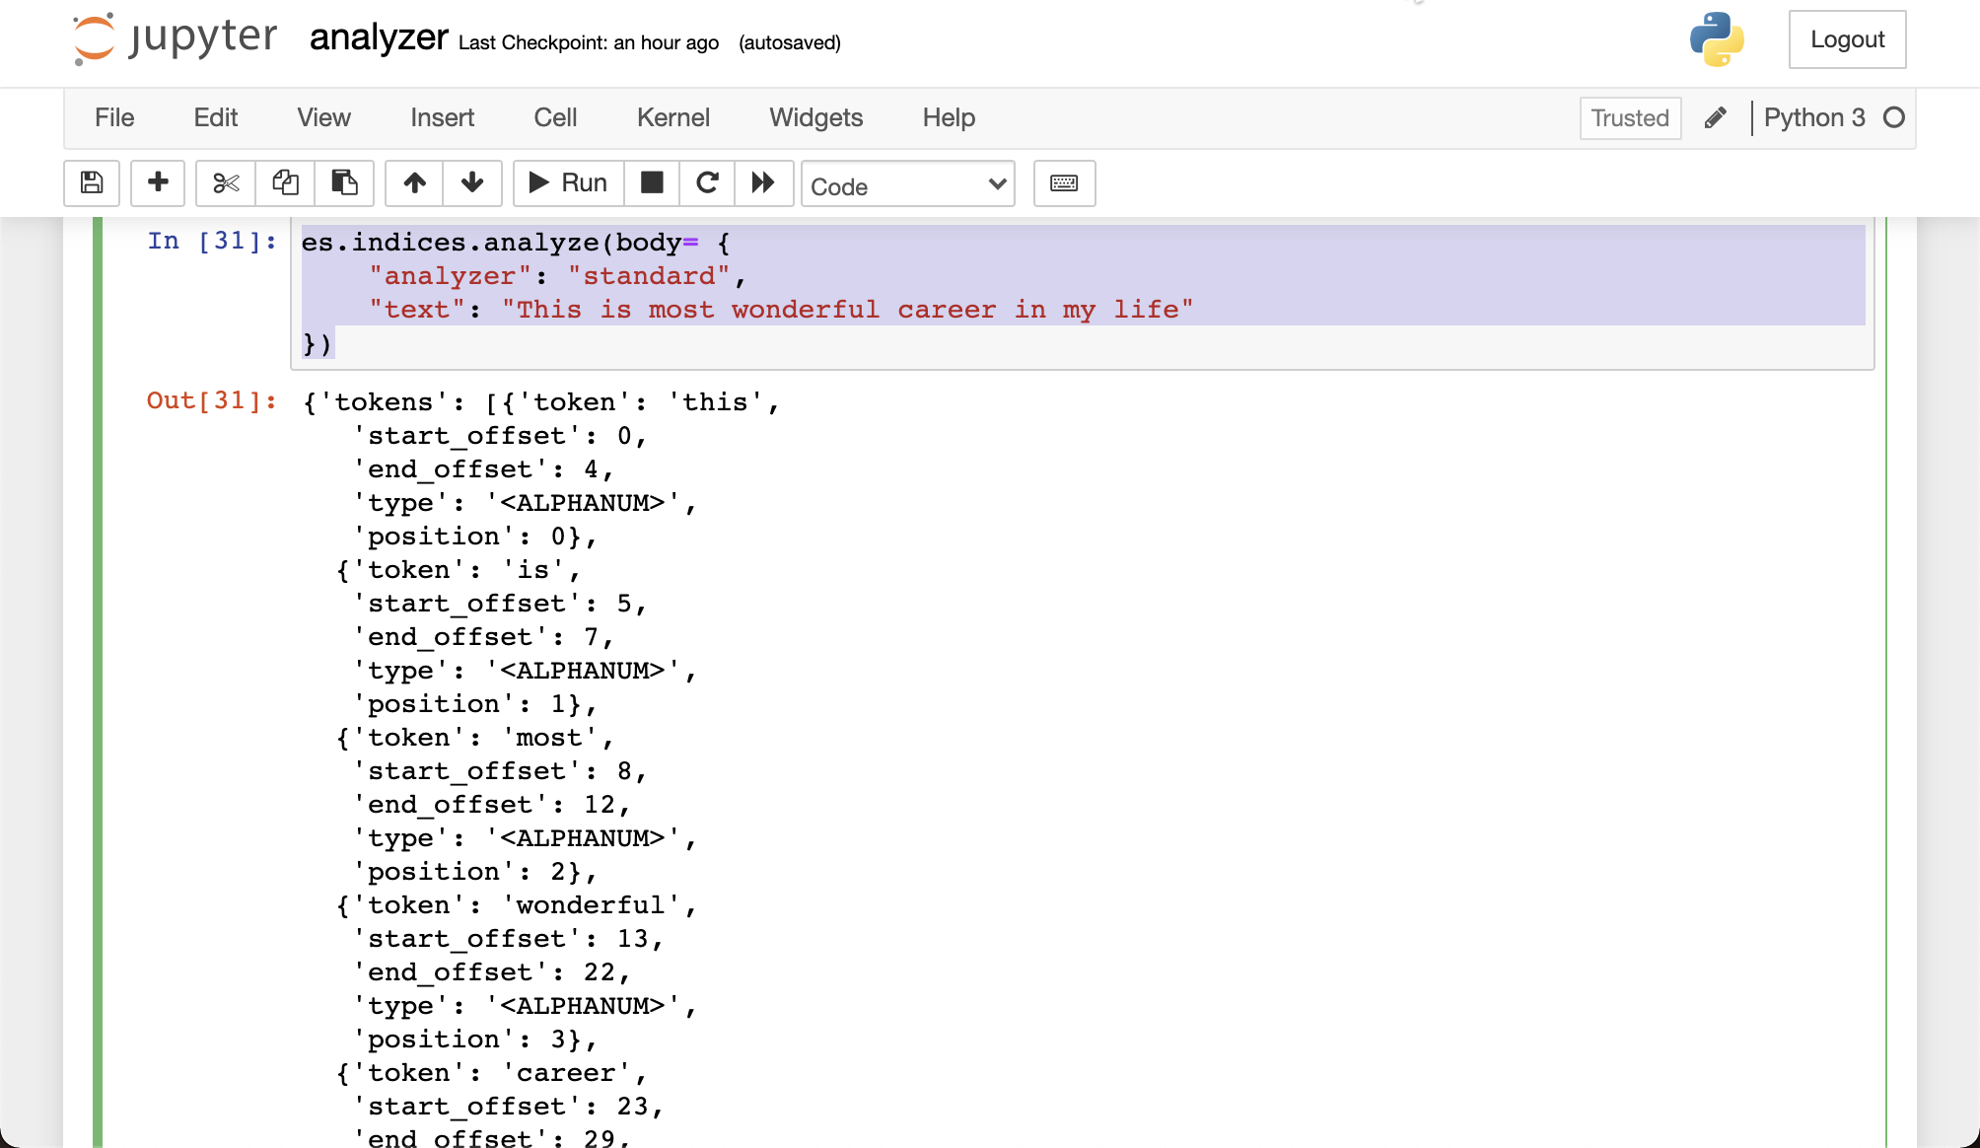Check the notebook Trusted status
This screenshot has width=1980, height=1148.
[1630, 117]
